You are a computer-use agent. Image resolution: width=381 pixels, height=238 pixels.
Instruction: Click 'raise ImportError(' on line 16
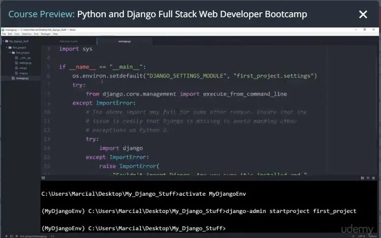click(129, 166)
